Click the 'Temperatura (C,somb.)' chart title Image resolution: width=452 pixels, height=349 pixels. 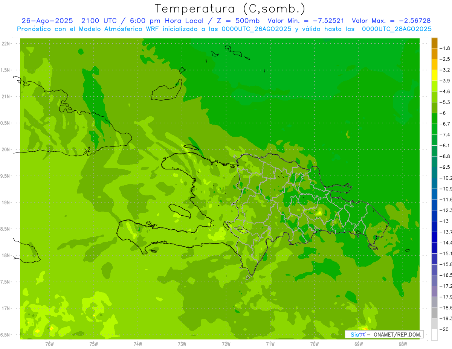point(230,8)
